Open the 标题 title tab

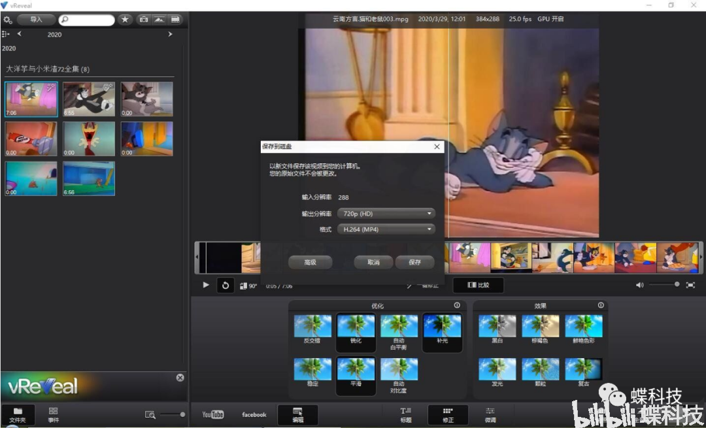click(x=406, y=415)
